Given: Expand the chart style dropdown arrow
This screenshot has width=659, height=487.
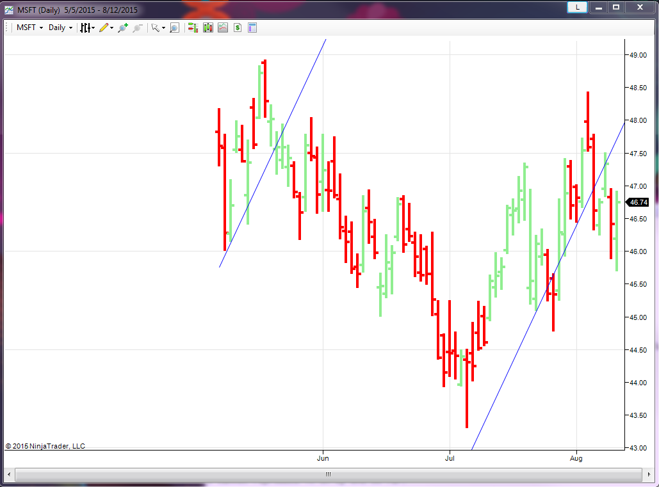Looking at the screenshot, I should (x=94, y=28).
